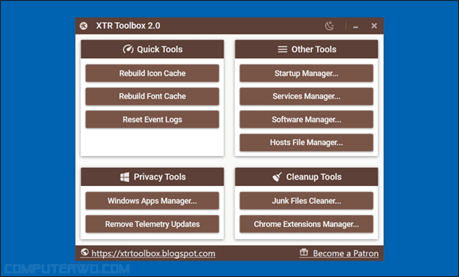This screenshot has width=459, height=277.
Task: Open Windows Apps Manager
Action: click(152, 200)
